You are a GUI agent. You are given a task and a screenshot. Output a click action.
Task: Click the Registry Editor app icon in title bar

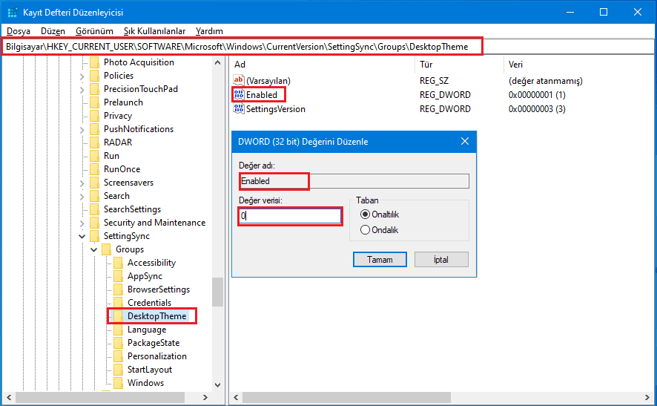click(12, 12)
